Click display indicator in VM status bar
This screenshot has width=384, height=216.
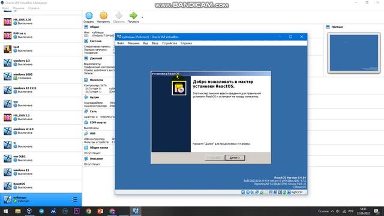pyautogui.click(x=271, y=192)
